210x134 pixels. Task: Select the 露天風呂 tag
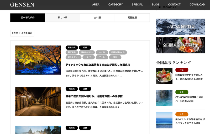click(72, 52)
